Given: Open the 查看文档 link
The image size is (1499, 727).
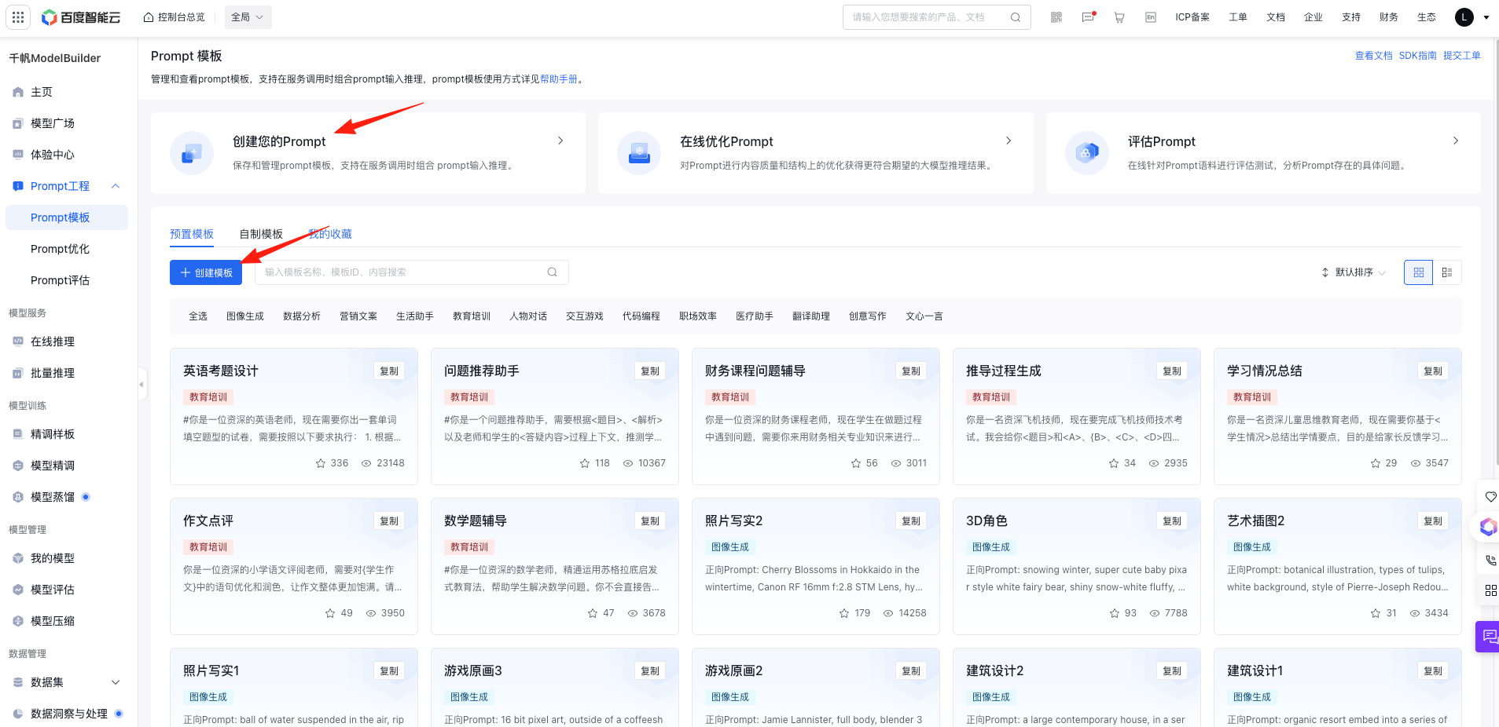Looking at the screenshot, I should click(1374, 56).
